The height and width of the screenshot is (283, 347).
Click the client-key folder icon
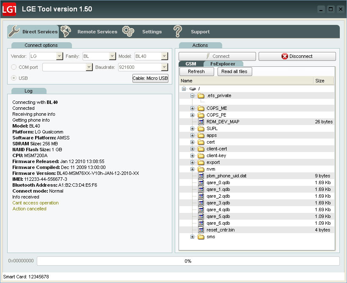tap(201, 156)
